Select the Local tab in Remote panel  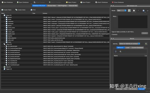(127, 48)
